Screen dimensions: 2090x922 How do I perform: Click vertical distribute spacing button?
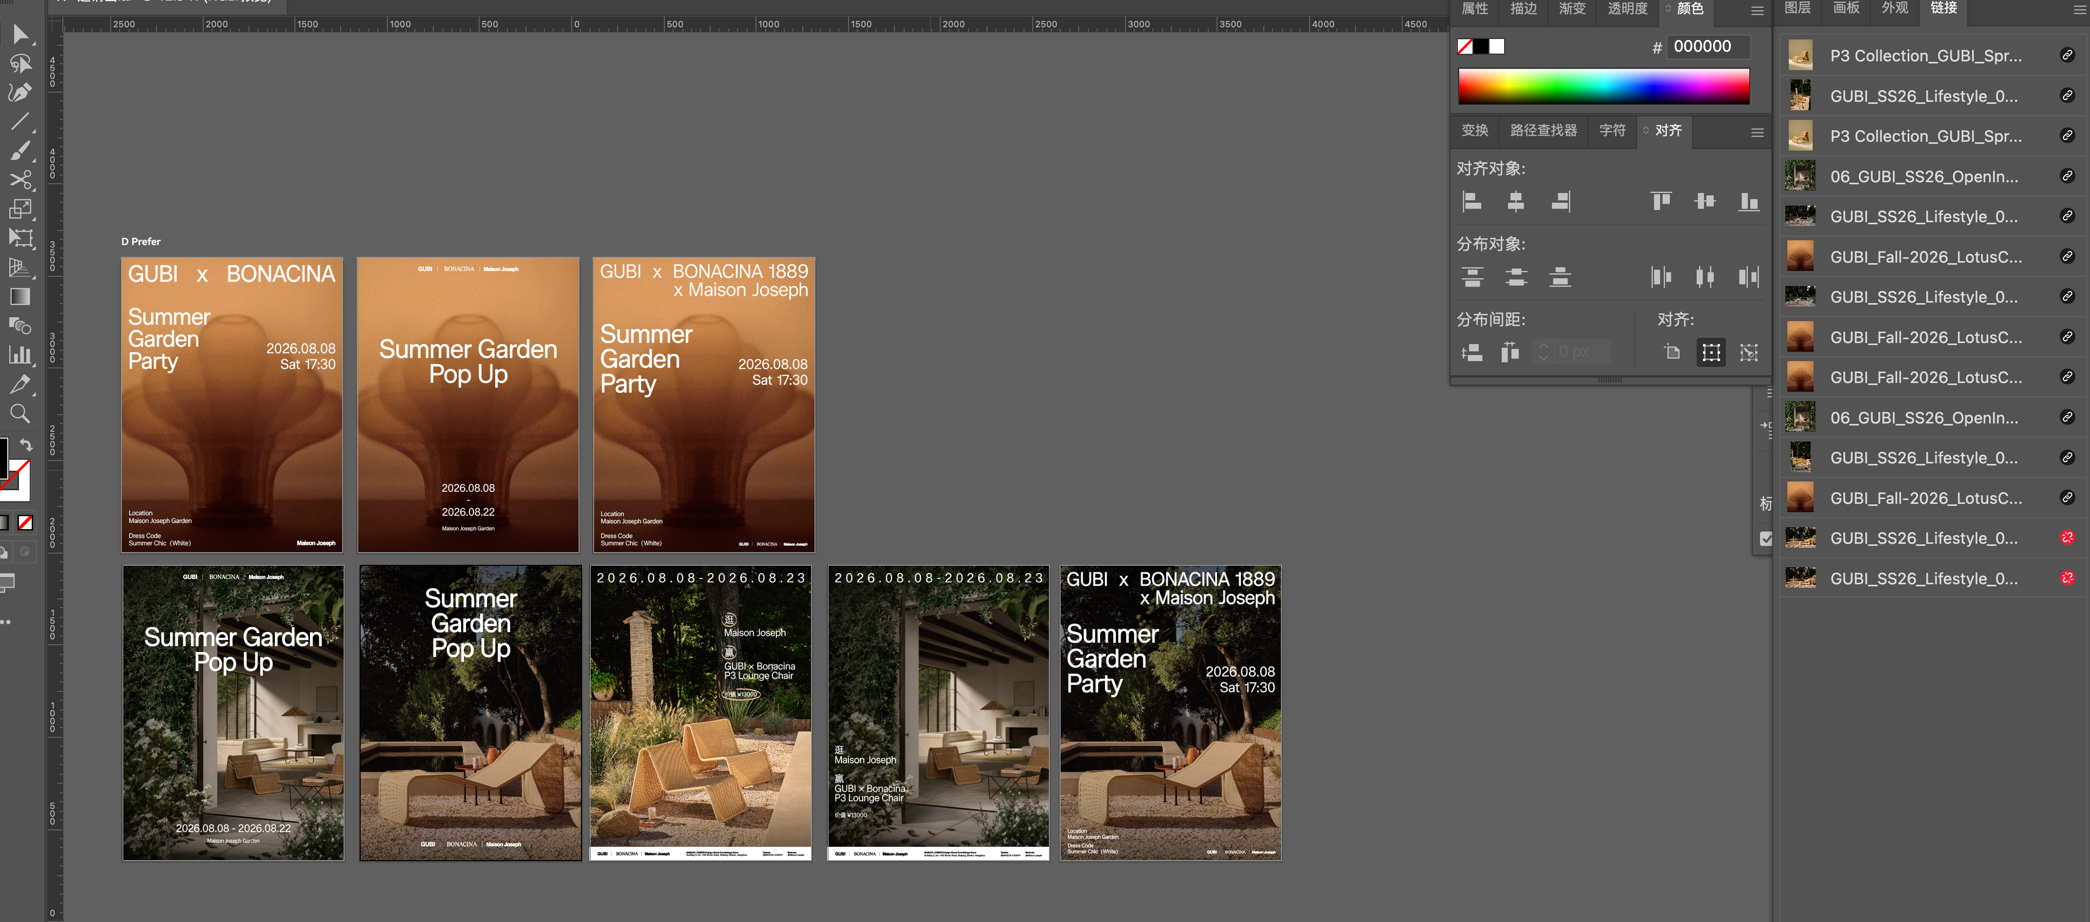click(x=1472, y=352)
